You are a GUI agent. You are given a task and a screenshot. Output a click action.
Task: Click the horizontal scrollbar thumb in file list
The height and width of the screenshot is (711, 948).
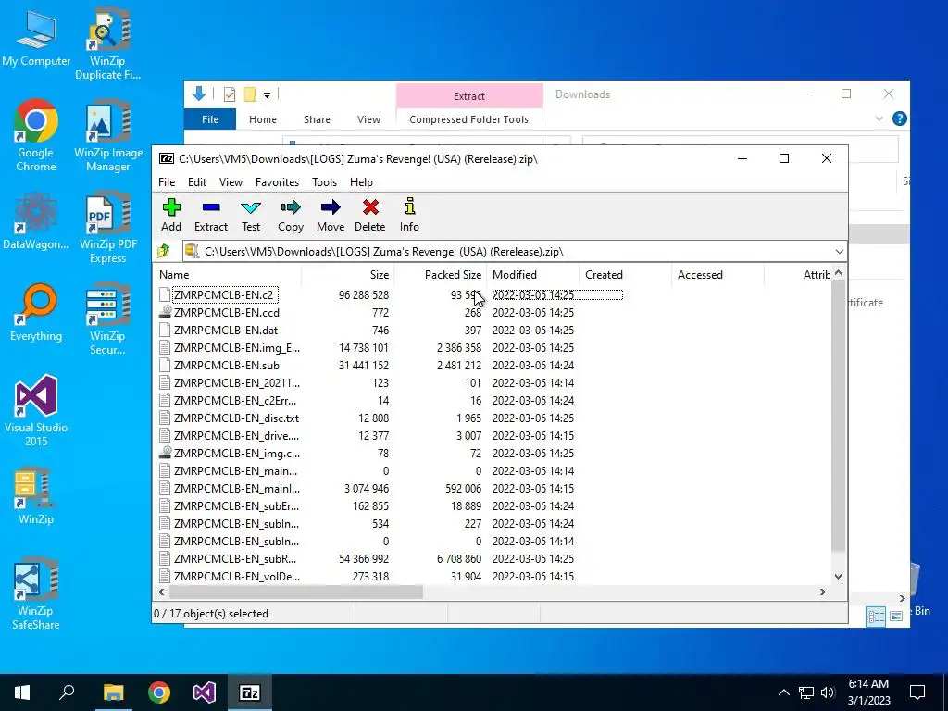[294, 592]
